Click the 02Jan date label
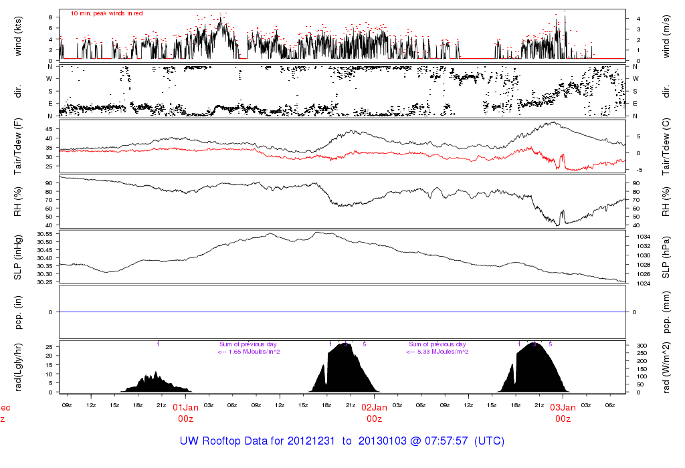 pyautogui.click(x=374, y=407)
